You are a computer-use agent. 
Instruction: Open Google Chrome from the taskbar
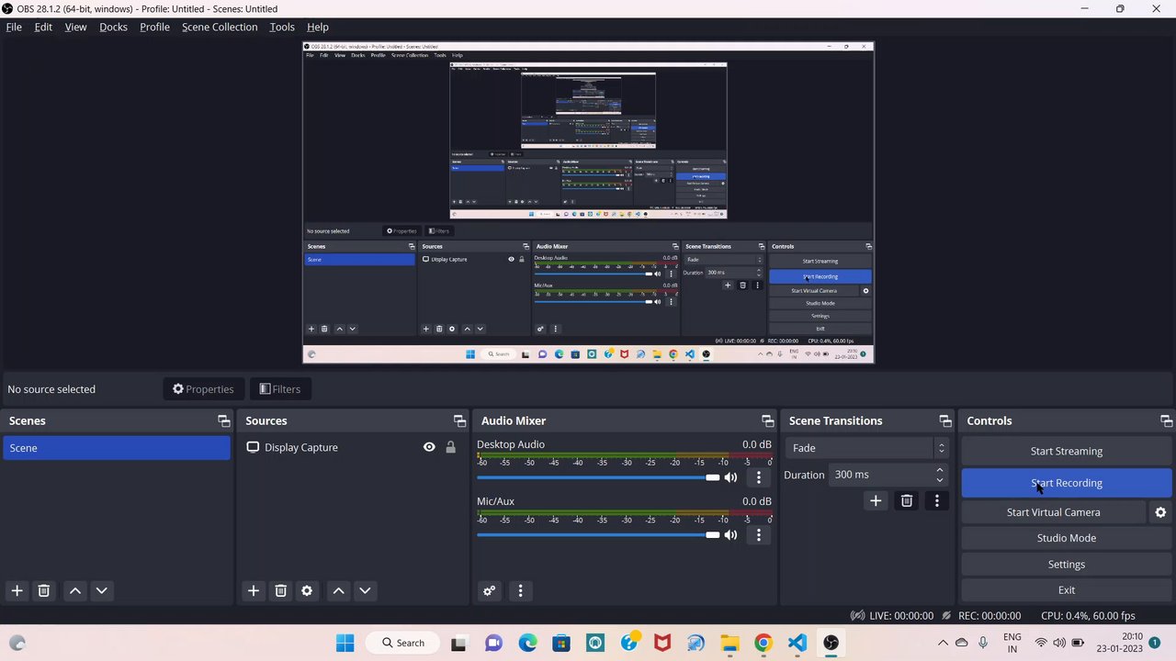pyautogui.click(x=763, y=643)
